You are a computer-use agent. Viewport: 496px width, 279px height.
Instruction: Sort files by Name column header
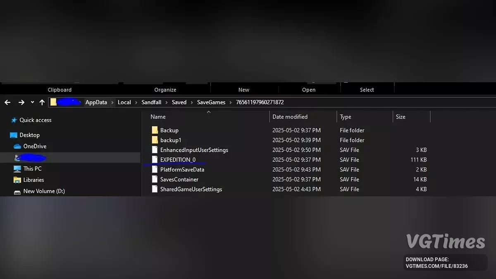click(158, 117)
